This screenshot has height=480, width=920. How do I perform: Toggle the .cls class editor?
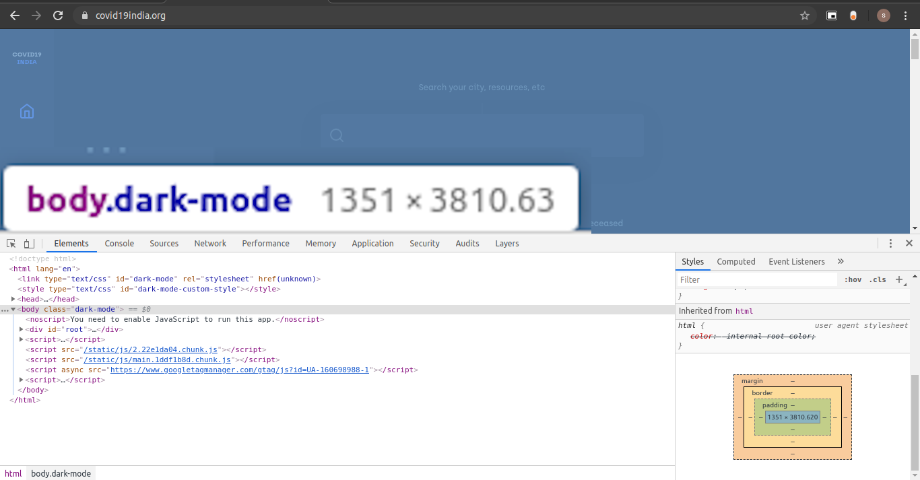coord(878,279)
